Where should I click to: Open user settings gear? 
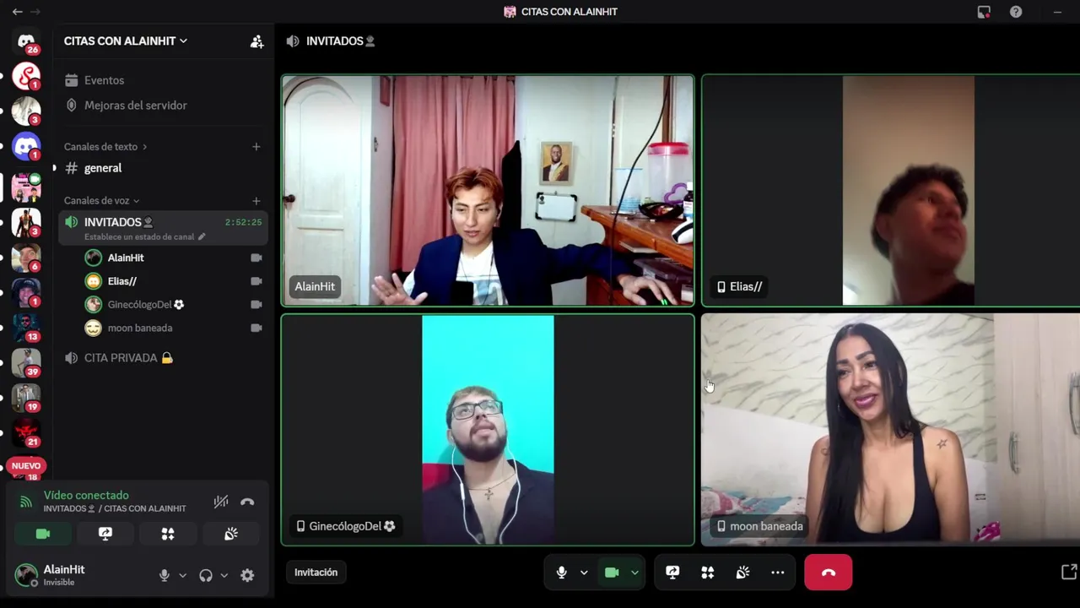[247, 575]
